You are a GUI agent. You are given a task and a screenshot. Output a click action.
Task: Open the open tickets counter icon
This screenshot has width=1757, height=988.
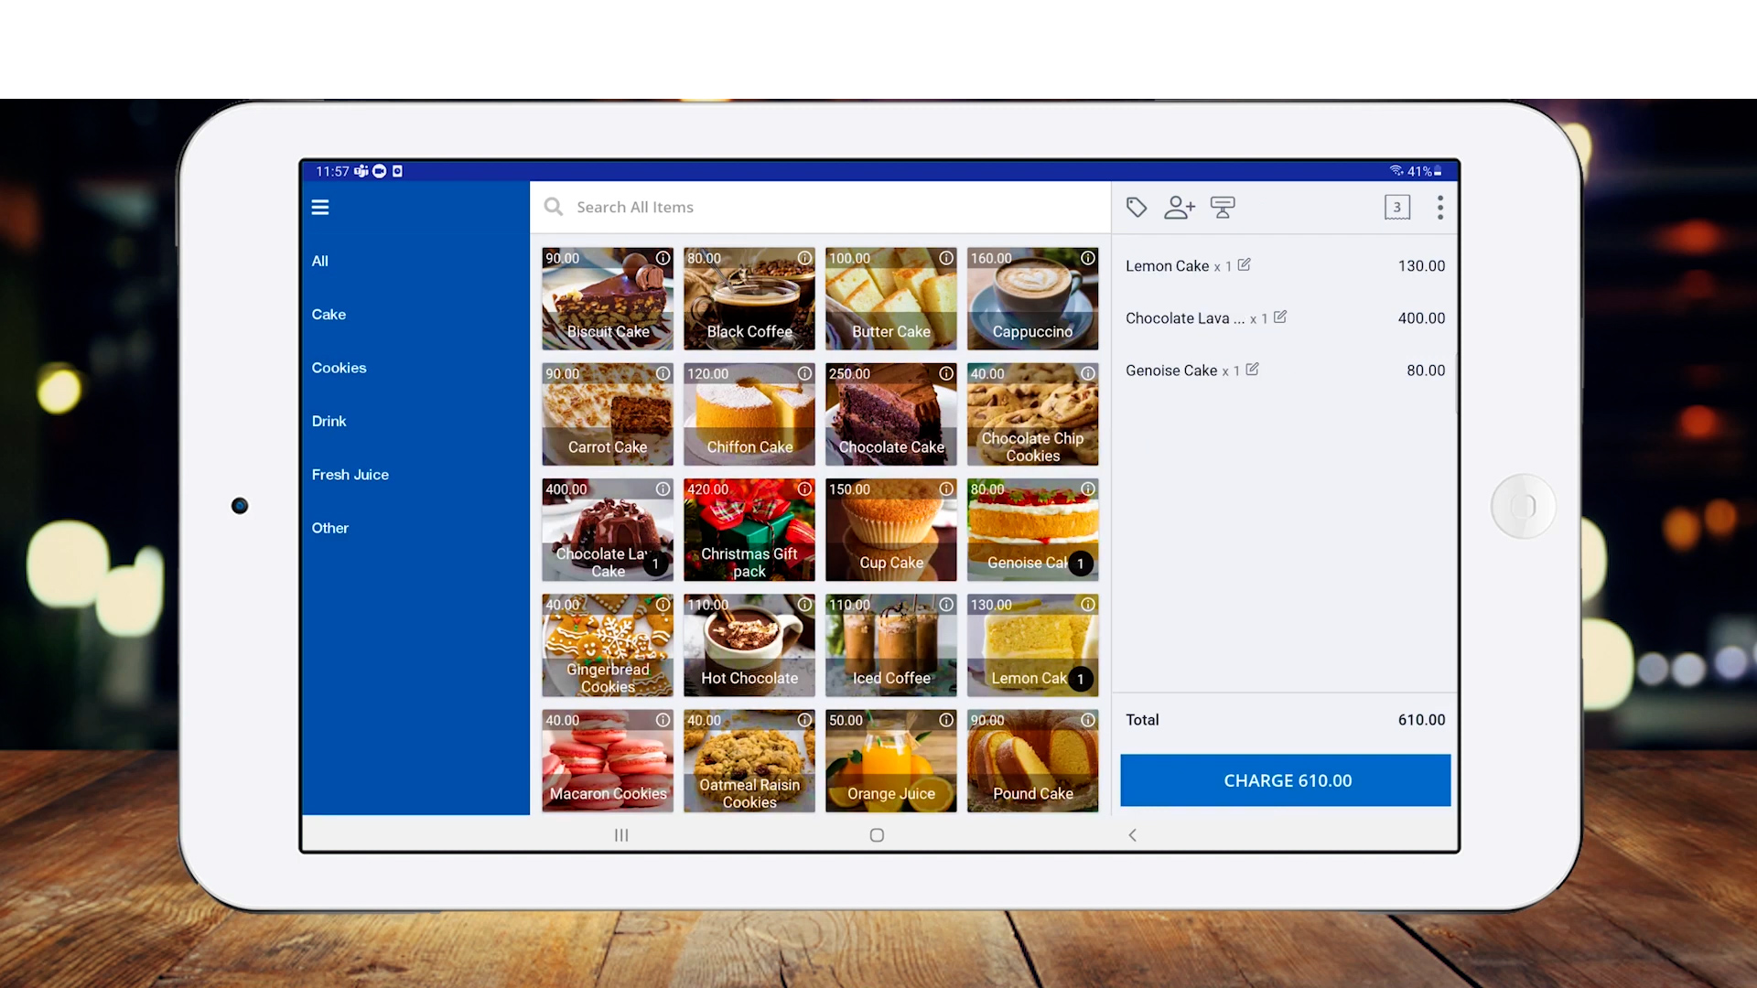tap(1396, 208)
